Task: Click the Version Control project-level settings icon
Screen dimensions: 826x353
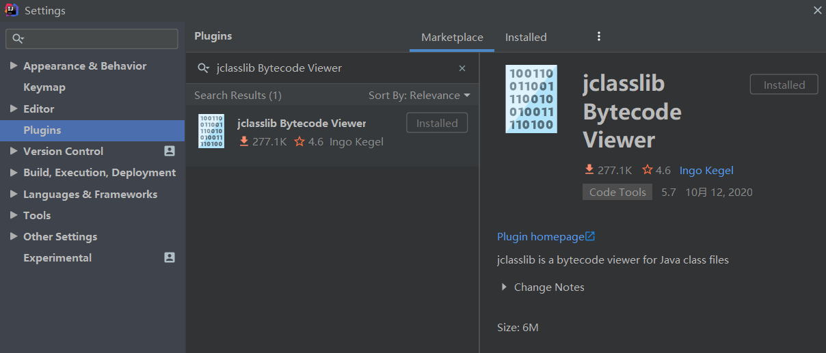Action: pos(170,151)
